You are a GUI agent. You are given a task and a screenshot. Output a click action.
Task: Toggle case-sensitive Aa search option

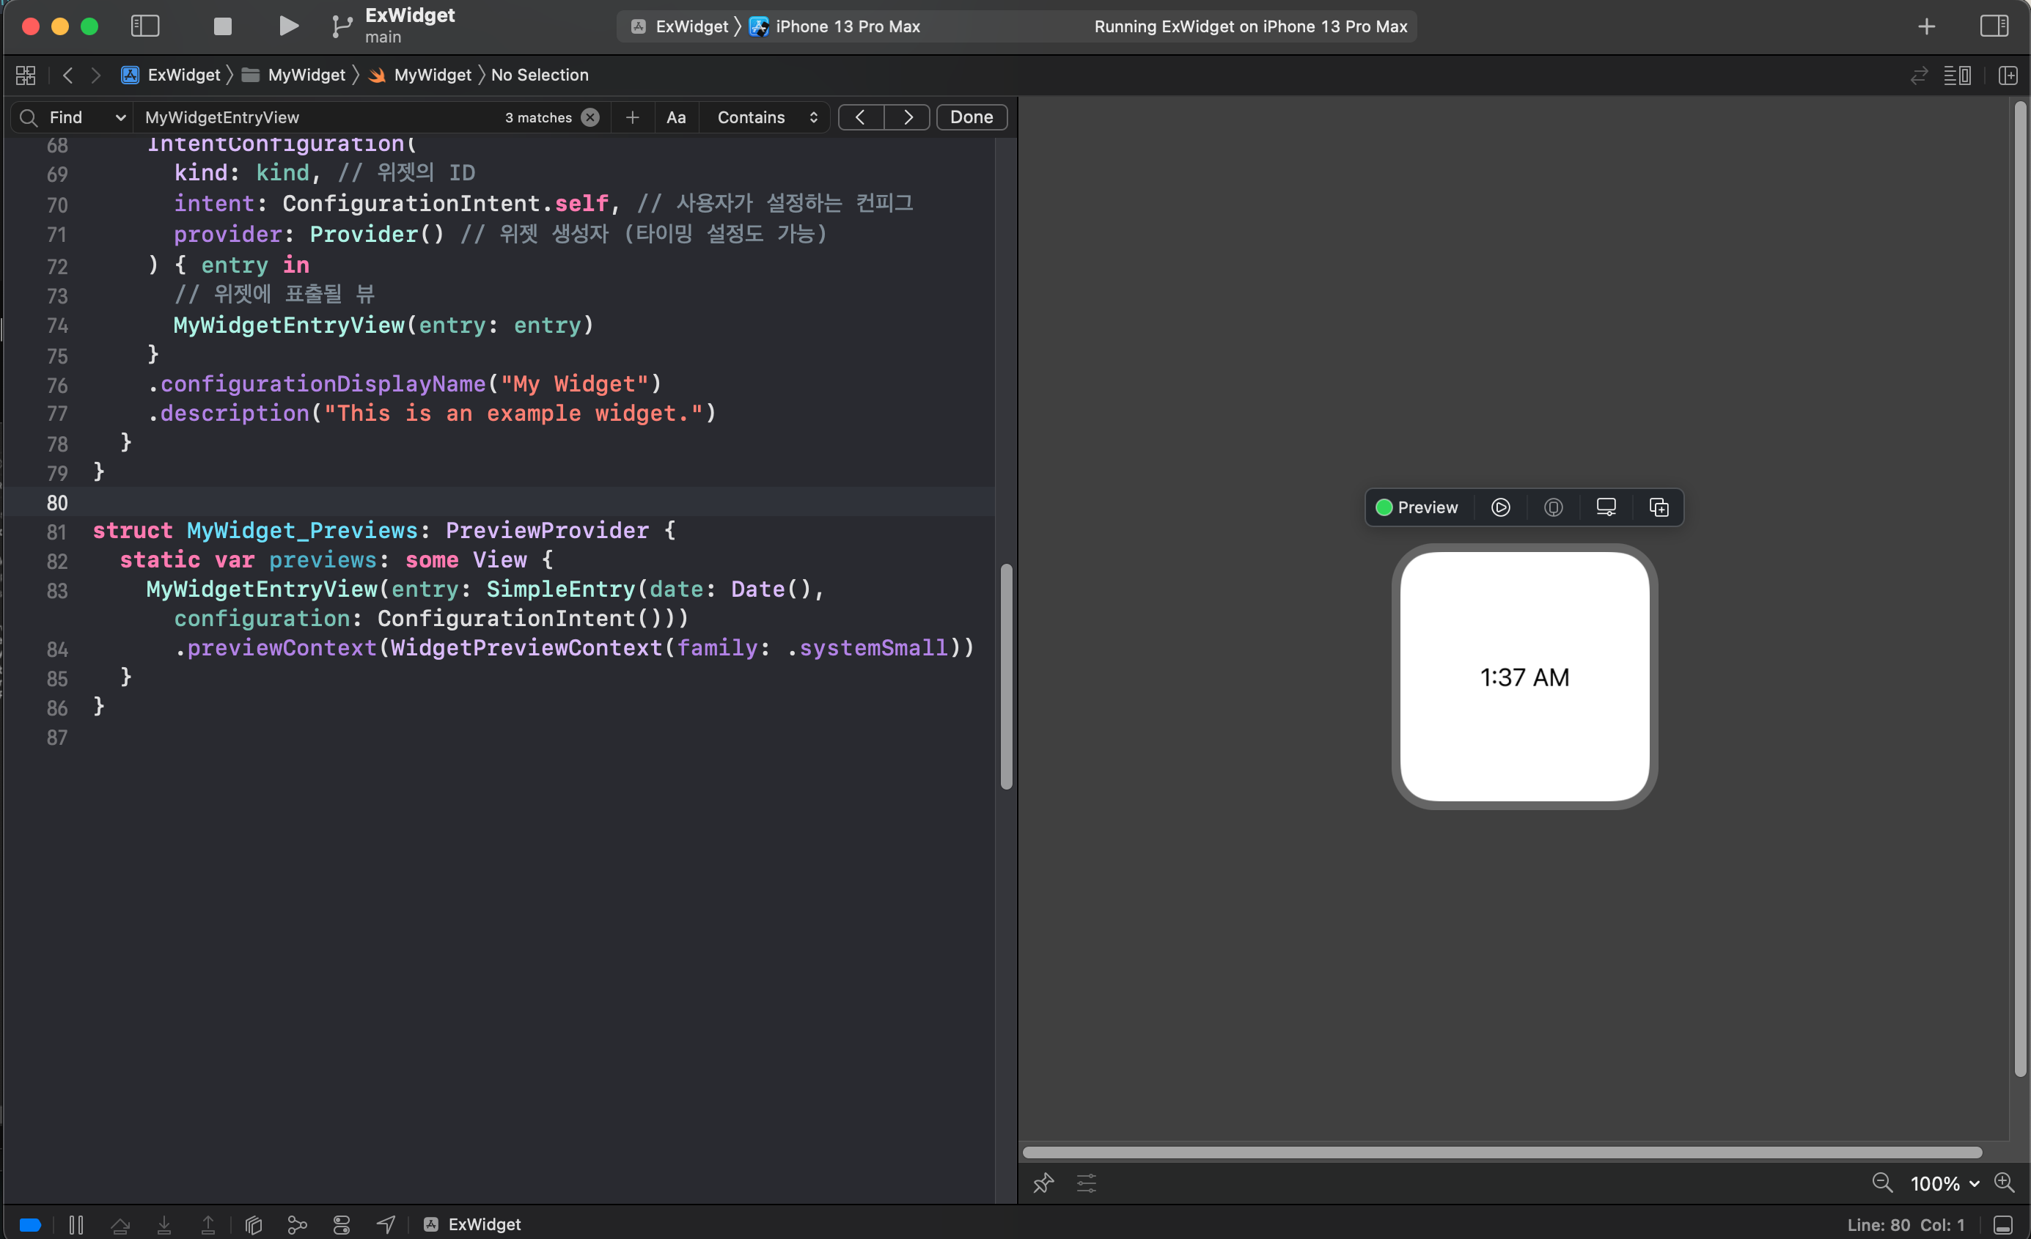click(676, 117)
